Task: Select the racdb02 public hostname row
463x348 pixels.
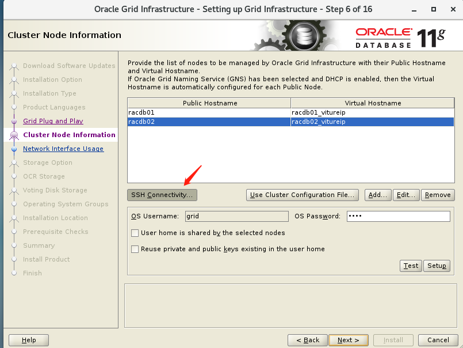Action: (x=209, y=122)
